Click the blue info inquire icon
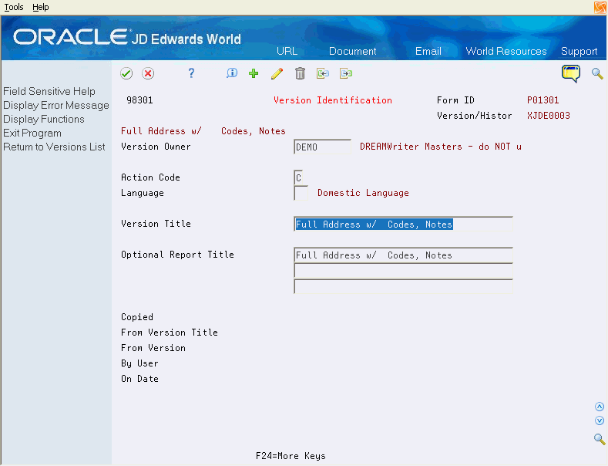 click(x=232, y=73)
